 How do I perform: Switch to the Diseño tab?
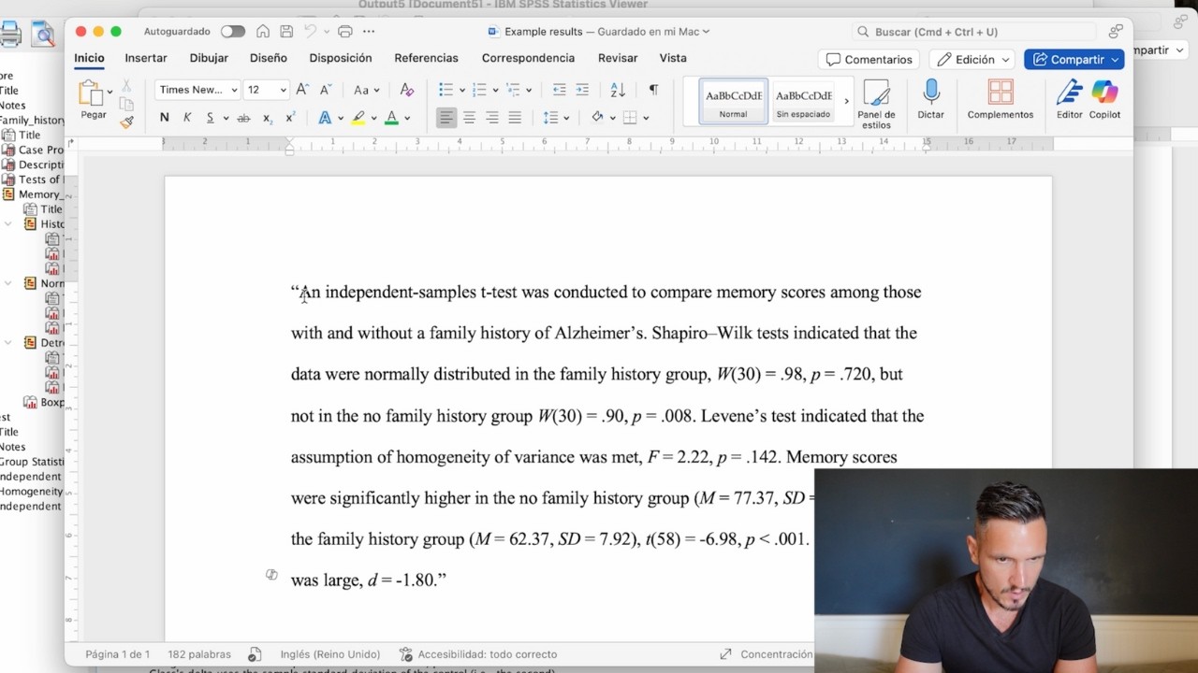(x=269, y=58)
